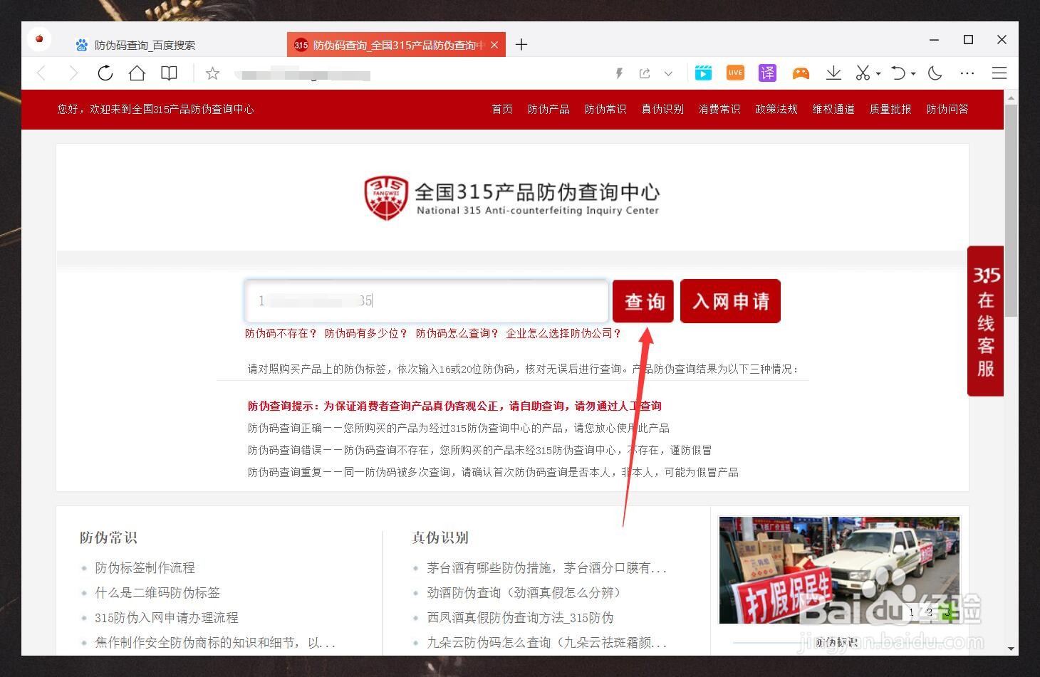Go back with the browser back arrow
Image resolution: width=1040 pixels, height=677 pixels.
tap(41, 73)
